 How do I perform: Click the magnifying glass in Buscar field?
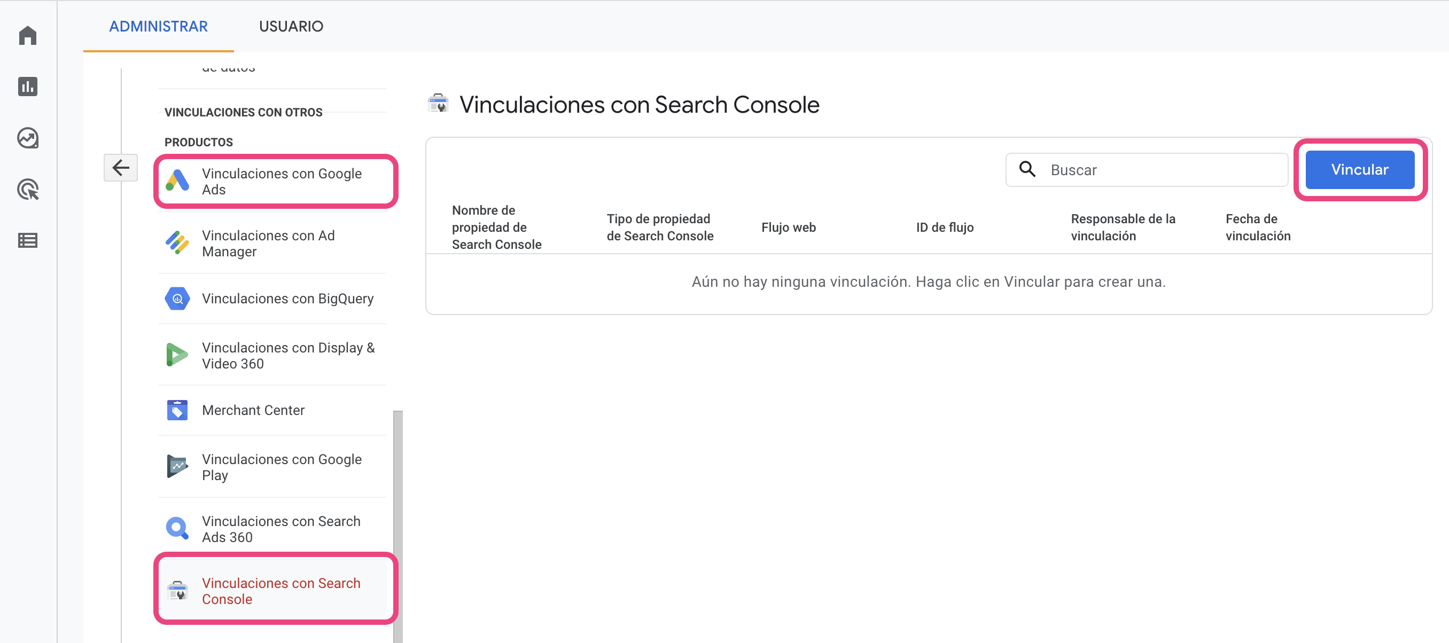[1027, 169]
